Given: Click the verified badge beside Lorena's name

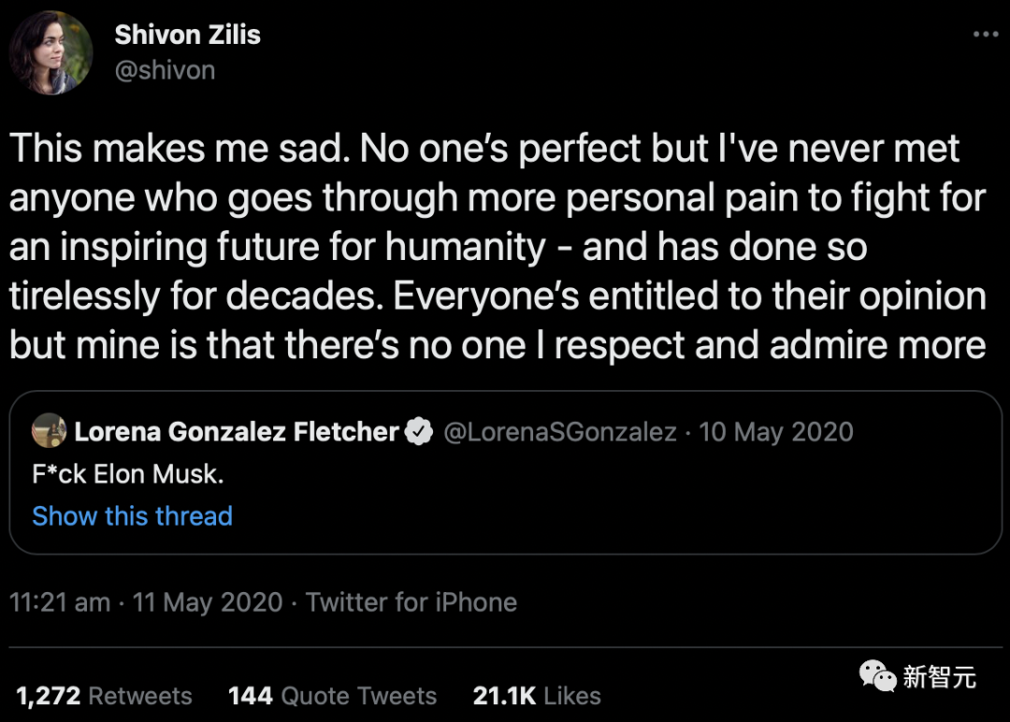Looking at the screenshot, I should [x=420, y=431].
